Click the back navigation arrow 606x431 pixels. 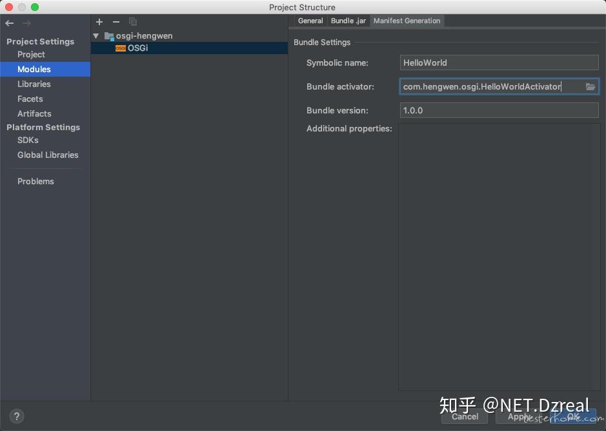click(9, 23)
